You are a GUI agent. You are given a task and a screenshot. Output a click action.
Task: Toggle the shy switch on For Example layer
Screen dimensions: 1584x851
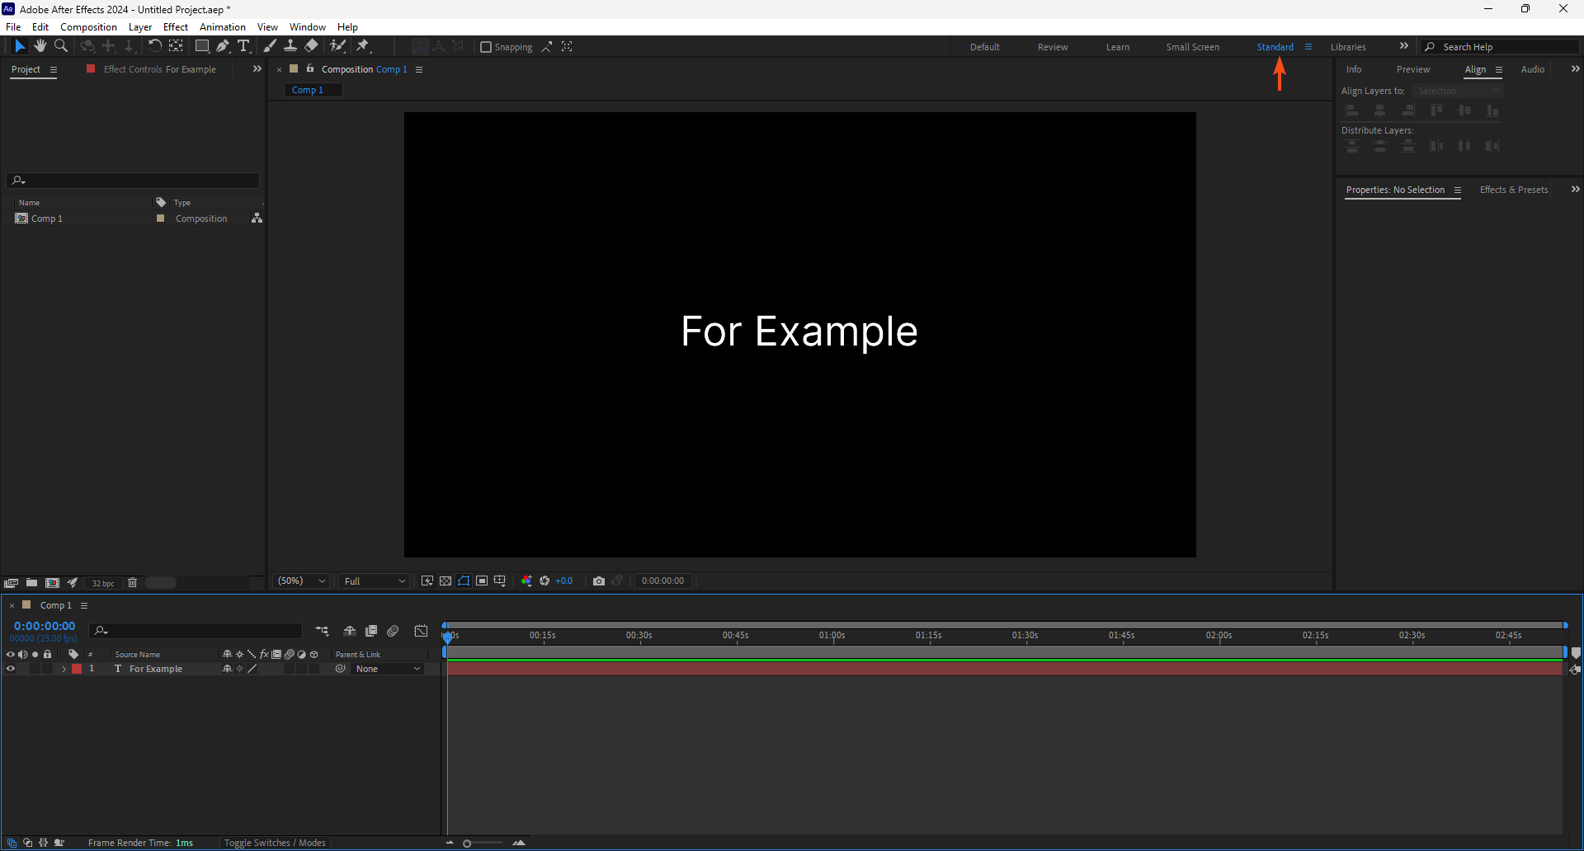pos(227,669)
